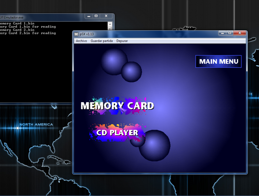Open the Depurar menu

[x=122, y=41]
